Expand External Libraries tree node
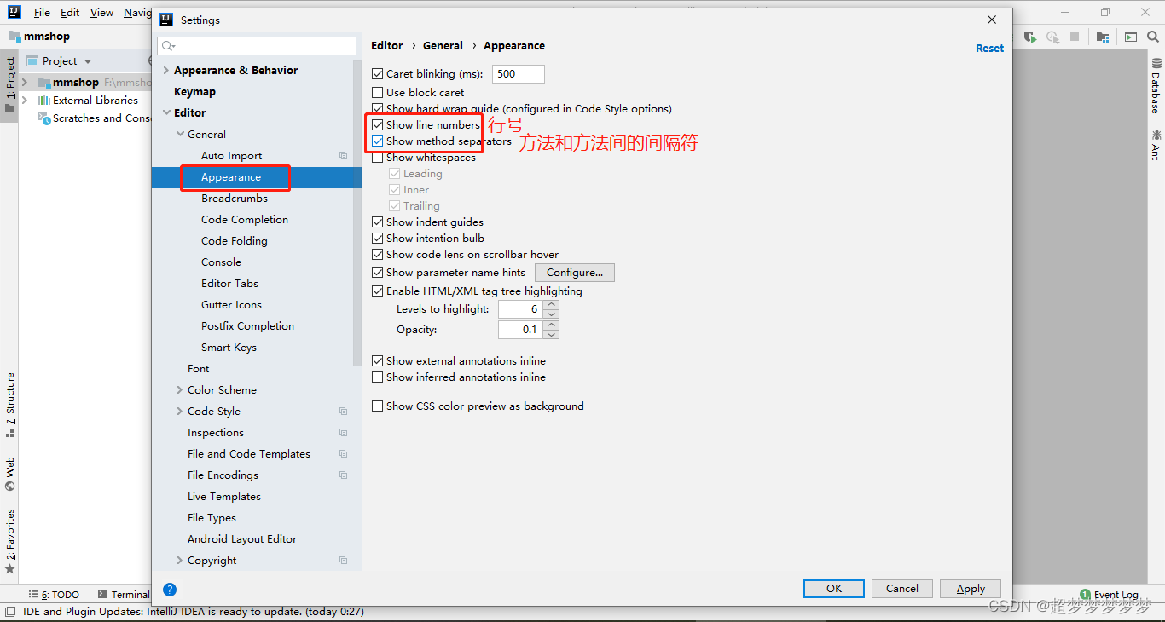 tap(25, 100)
